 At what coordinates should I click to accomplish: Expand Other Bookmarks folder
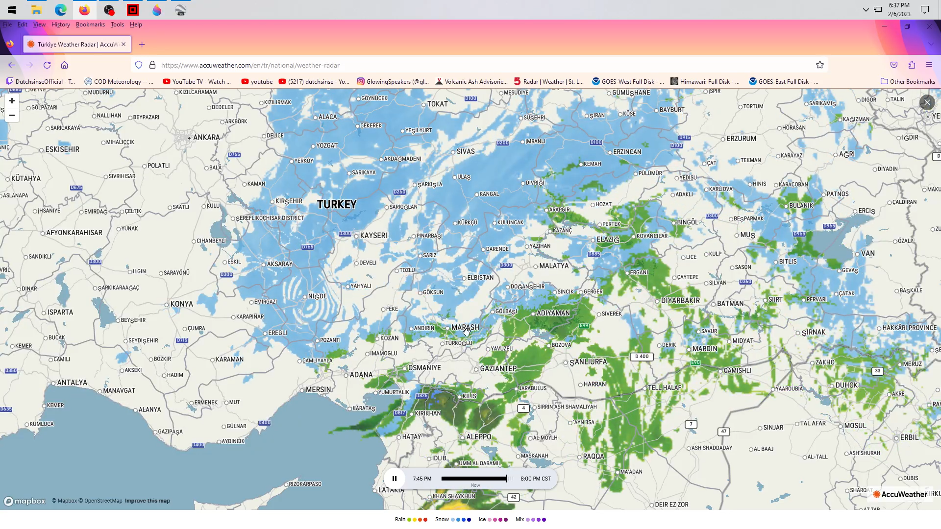(908, 82)
